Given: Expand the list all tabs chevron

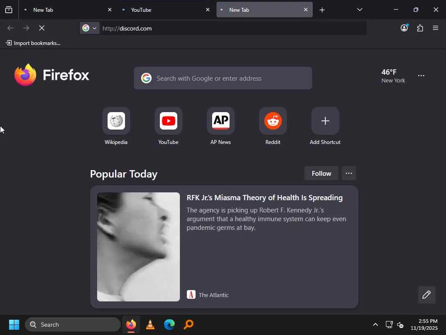Looking at the screenshot, I should tap(359, 10).
